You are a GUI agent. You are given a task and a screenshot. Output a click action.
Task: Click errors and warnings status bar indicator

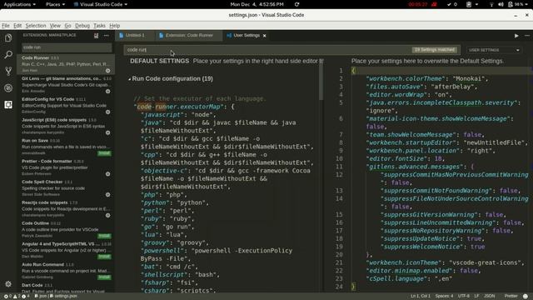click(x=16, y=297)
